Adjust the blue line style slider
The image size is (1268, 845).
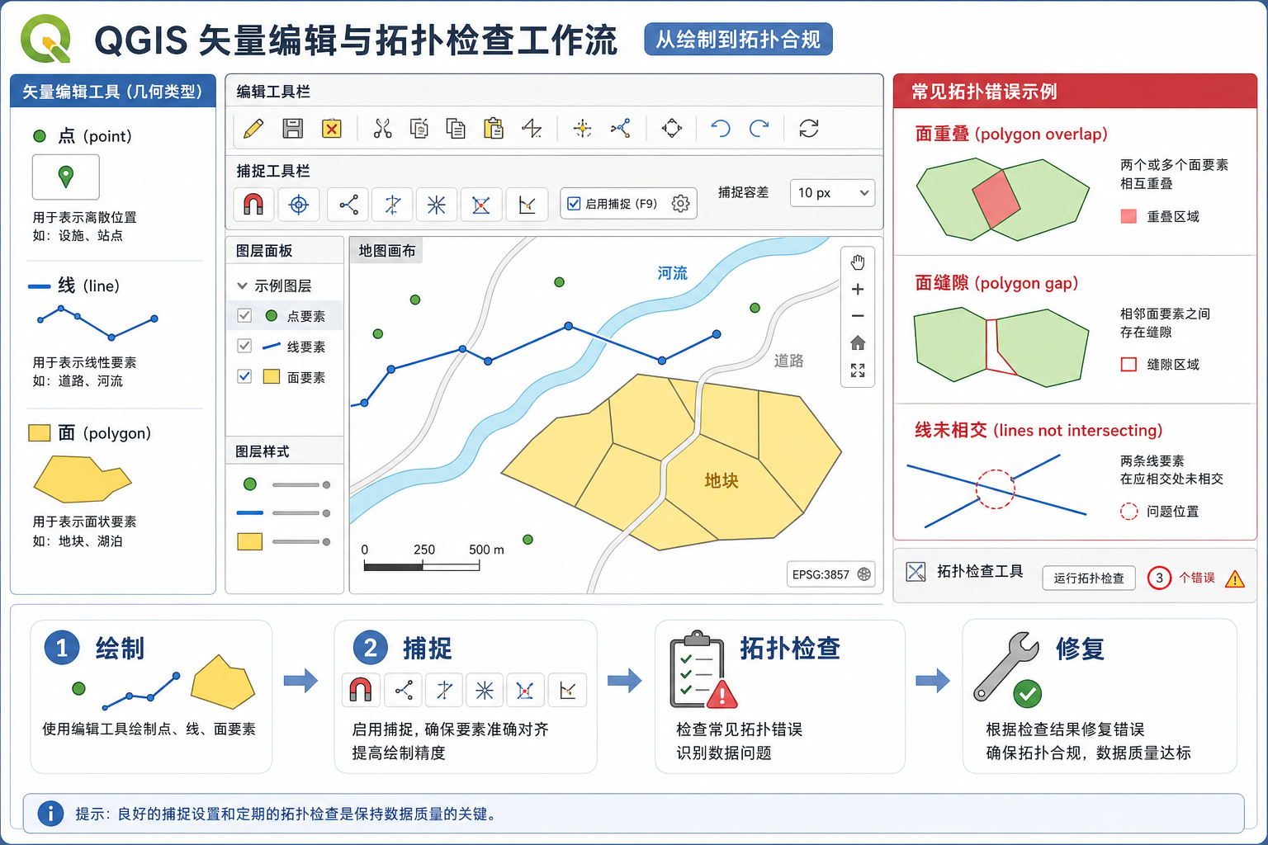pos(301,513)
